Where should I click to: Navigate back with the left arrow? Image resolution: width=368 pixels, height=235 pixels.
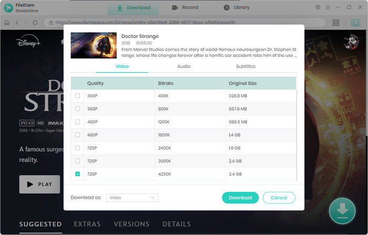pyautogui.click(x=17, y=23)
